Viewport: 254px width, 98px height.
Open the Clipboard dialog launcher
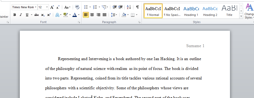pyautogui.click(x=8, y=23)
